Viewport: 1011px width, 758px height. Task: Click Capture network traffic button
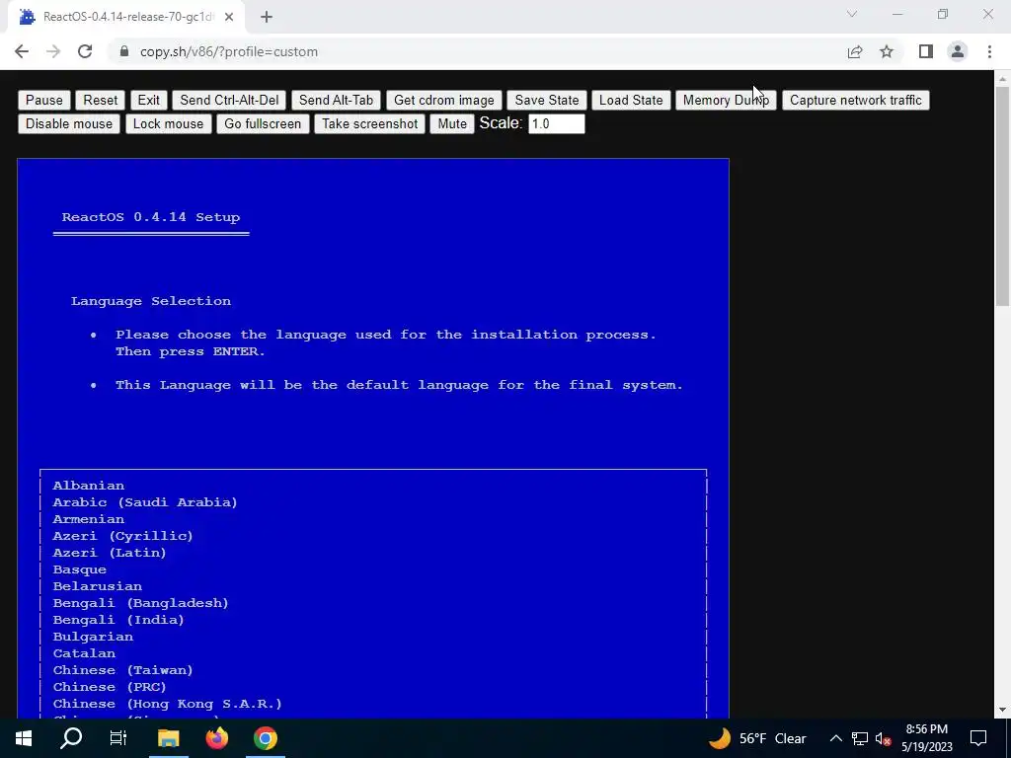point(856,100)
